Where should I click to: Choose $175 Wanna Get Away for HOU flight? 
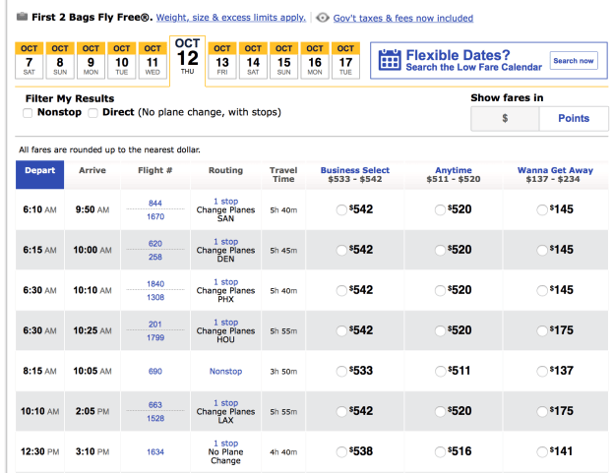pyautogui.click(x=542, y=331)
